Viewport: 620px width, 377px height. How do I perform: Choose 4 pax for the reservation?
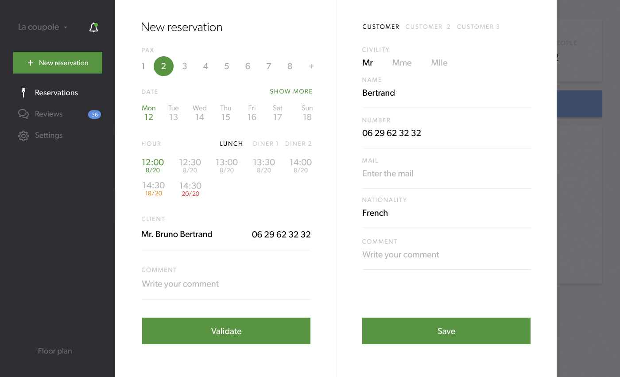click(x=205, y=66)
